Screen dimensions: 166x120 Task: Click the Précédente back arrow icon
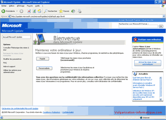3,11
